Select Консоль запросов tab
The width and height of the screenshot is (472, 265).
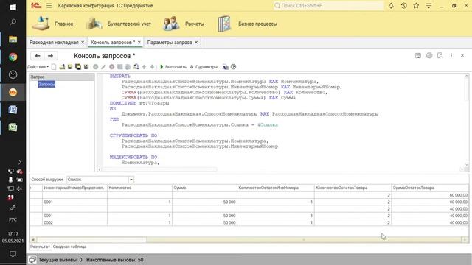click(x=113, y=43)
